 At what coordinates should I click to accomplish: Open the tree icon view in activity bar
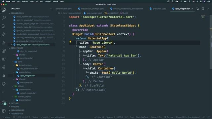point(4,84)
